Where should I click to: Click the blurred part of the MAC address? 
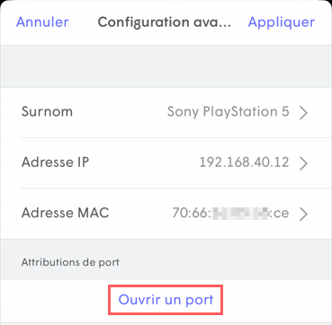[x=241, y=213]
